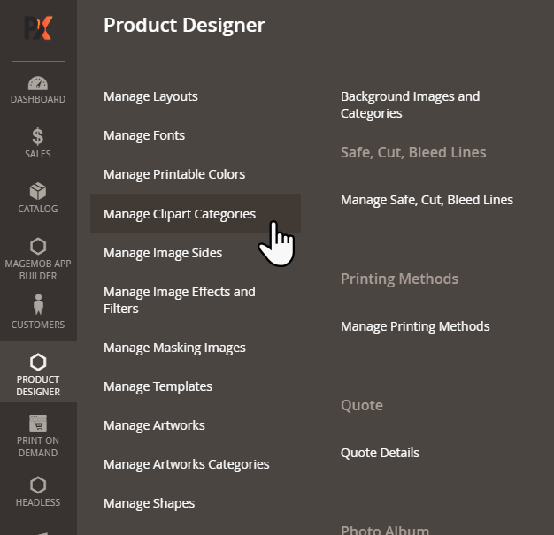Image resolution: width=554 pixels, height=535 pixels.
Task: Open the Customers person icon
Action: pyautogui.click(x=38, y=305)
